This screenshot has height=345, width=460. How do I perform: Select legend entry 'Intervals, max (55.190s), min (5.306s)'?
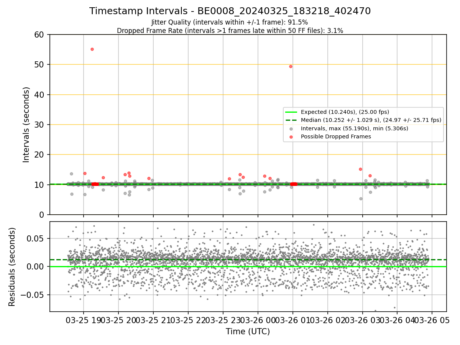pos(355,128)
